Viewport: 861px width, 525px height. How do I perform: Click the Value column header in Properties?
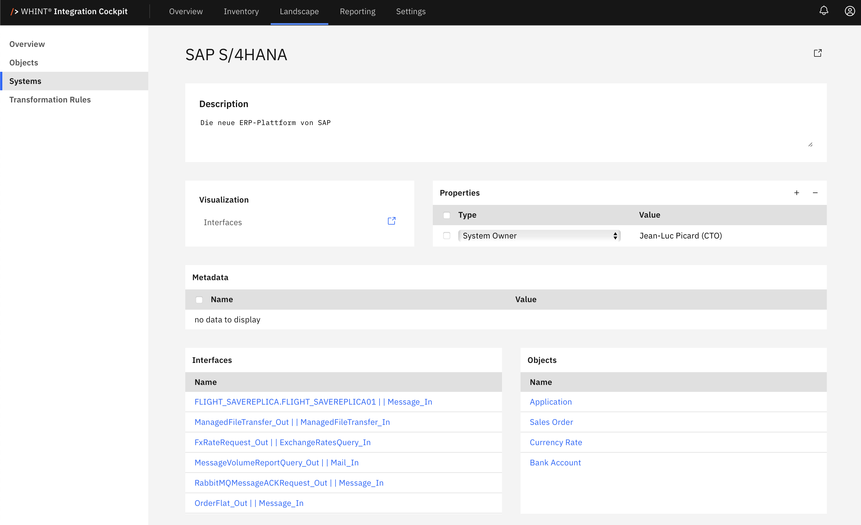[649, 215]
